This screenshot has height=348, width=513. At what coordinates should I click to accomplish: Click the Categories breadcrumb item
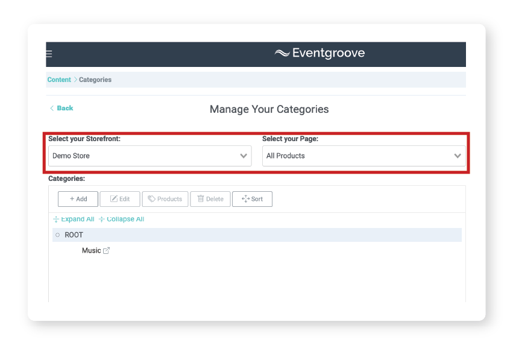95,80
